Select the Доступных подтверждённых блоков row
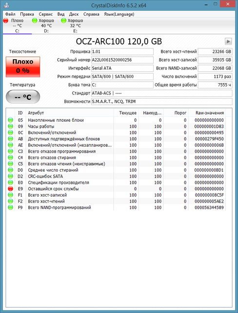Image resolution: width=238 pixels, height=313 pixels. pyautogui.click(x=116, y=139)
